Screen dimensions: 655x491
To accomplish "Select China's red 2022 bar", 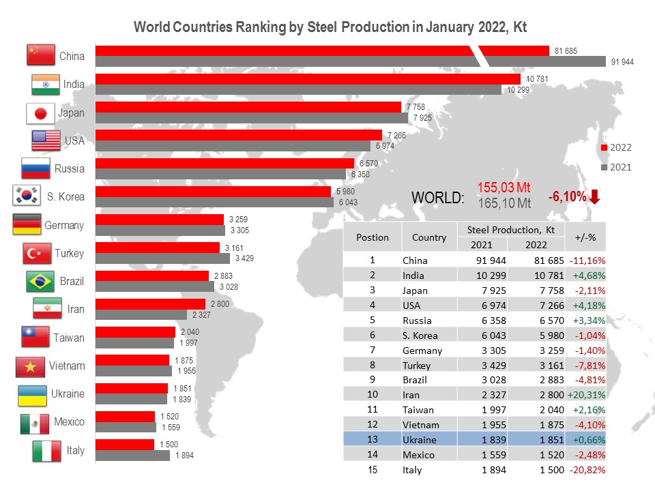I will [x=322, y=50].
